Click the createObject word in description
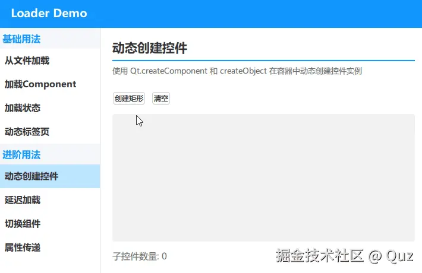Viewport: 422px width, 273px height. tap(243, 71)
